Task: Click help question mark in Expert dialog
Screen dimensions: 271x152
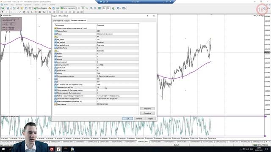Action: click(x=147, y=16)
